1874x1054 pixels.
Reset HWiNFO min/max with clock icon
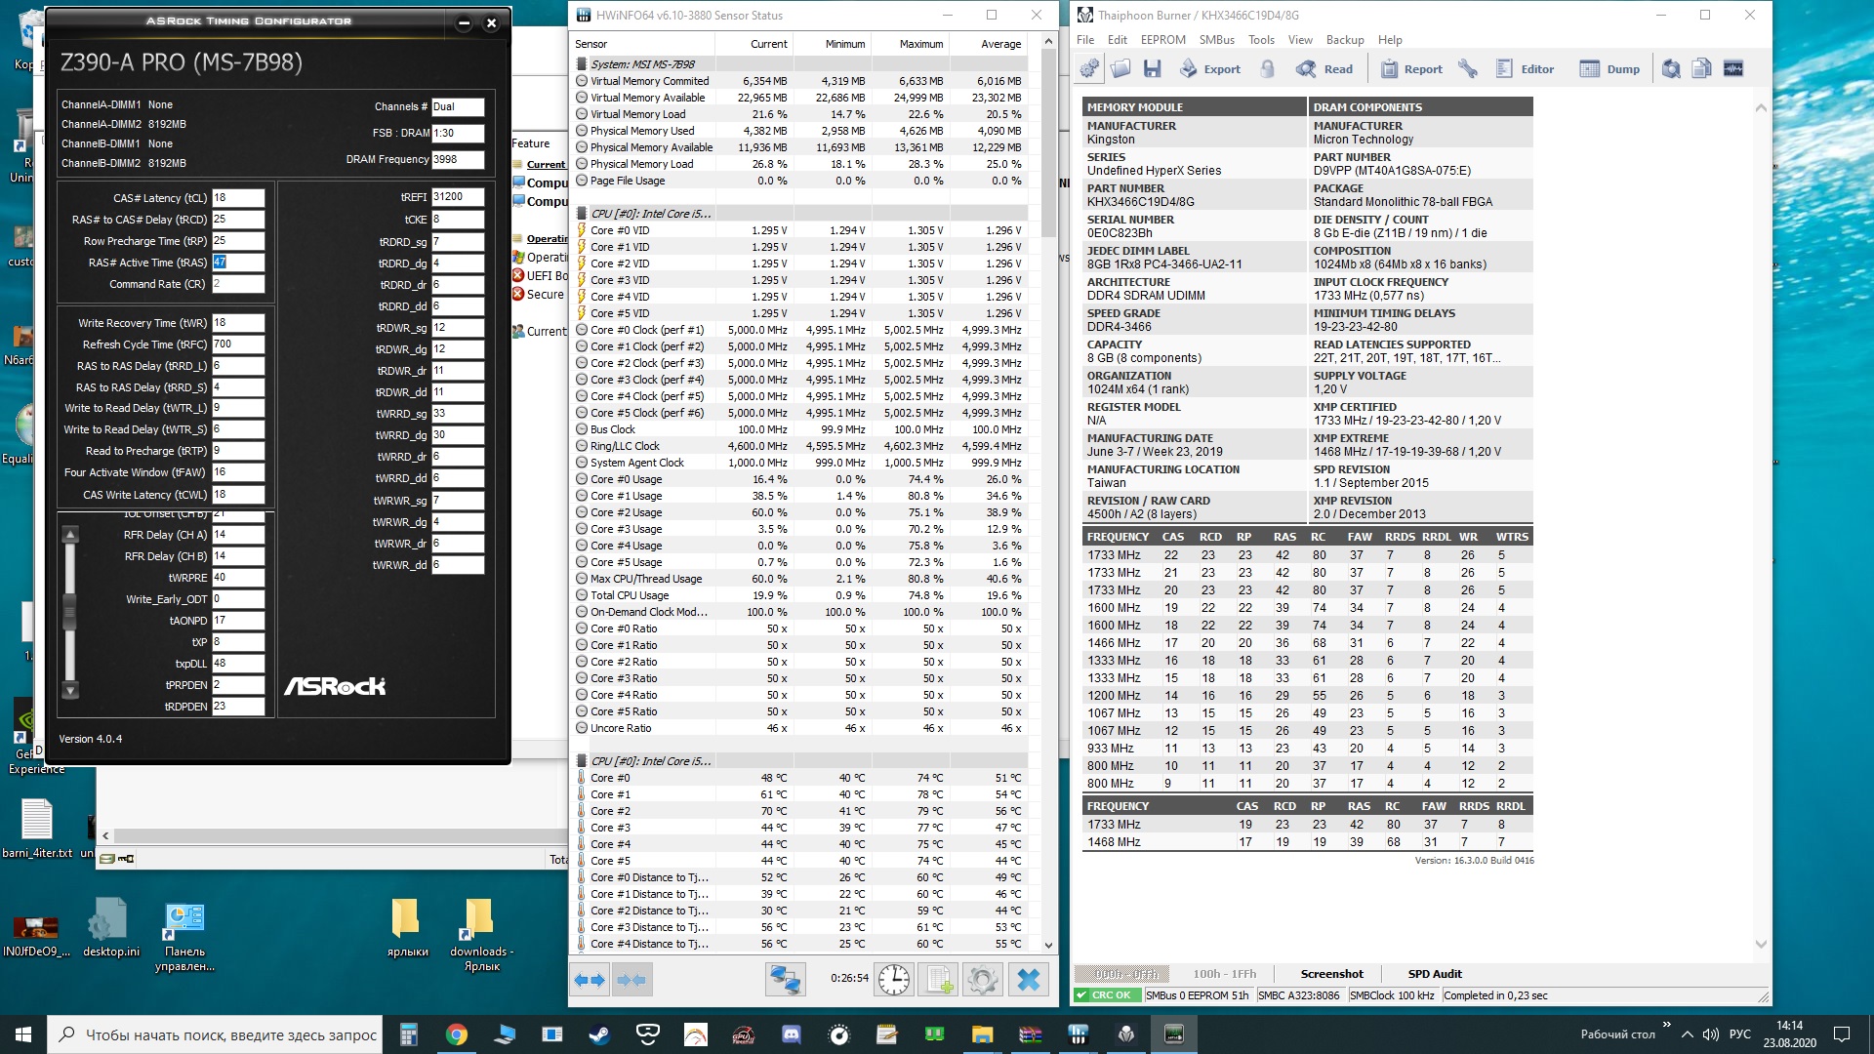tap(893, 979)
